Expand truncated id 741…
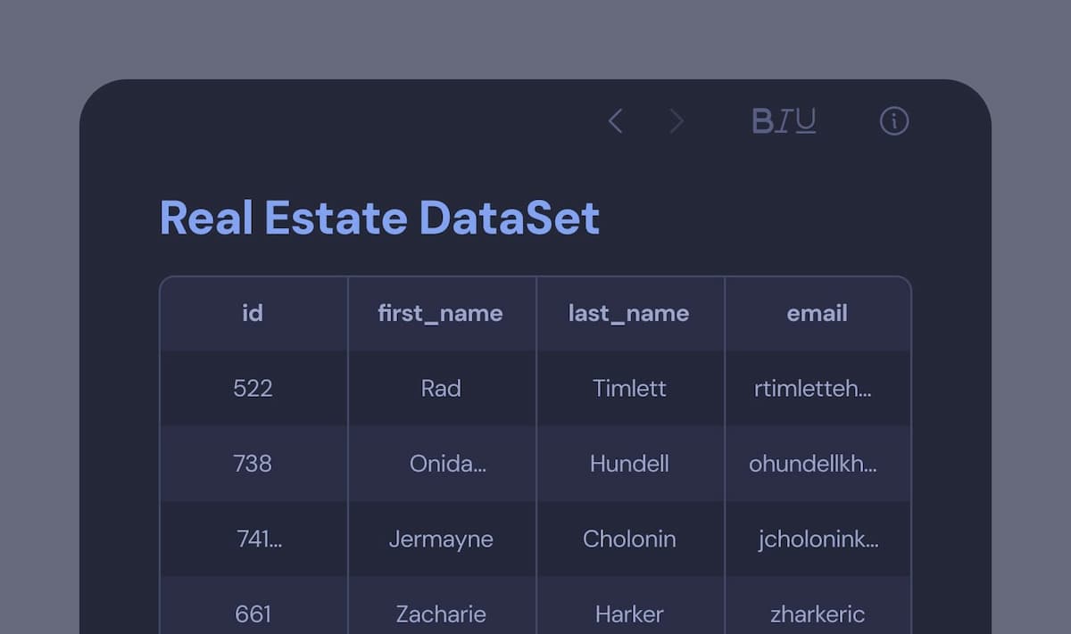1071x634 pixels. point(259,539)
